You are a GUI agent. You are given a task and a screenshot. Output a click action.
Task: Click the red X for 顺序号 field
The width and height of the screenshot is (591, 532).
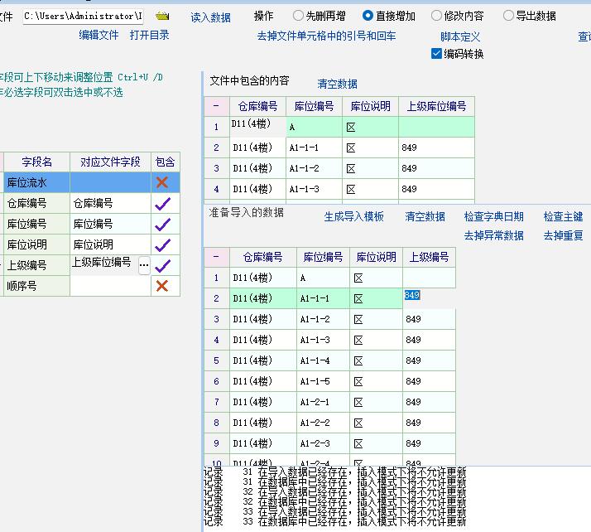tap(163, 286)
